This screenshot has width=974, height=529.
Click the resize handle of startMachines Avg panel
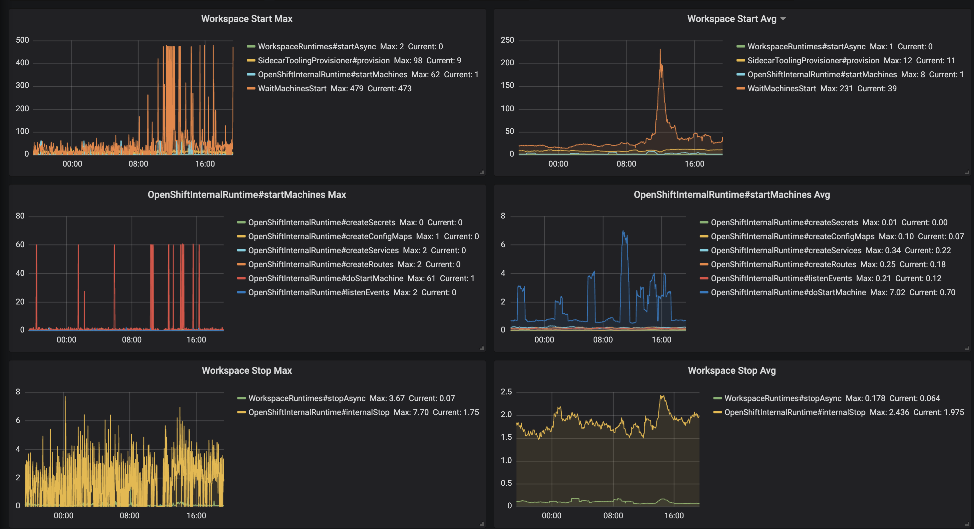point(967,348)
